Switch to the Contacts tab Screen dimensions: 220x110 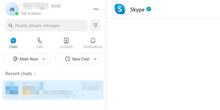[66, 43]
